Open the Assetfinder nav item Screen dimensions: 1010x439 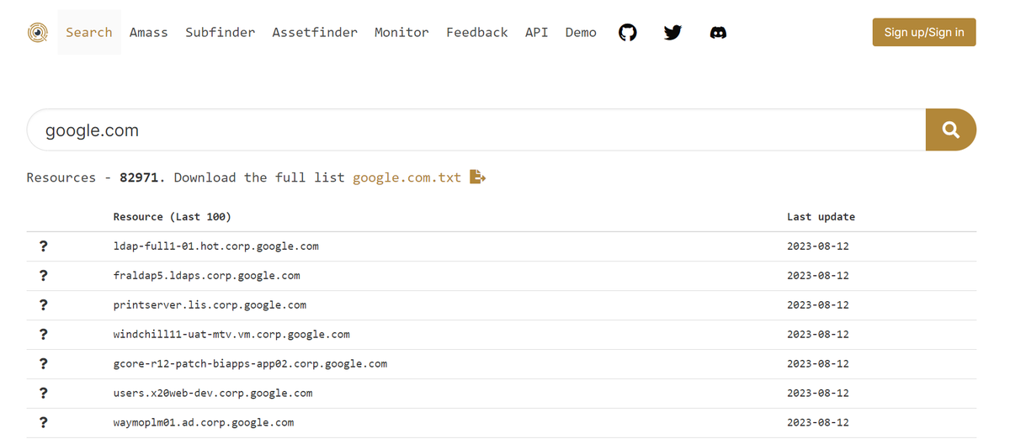[x=315, y=33]
